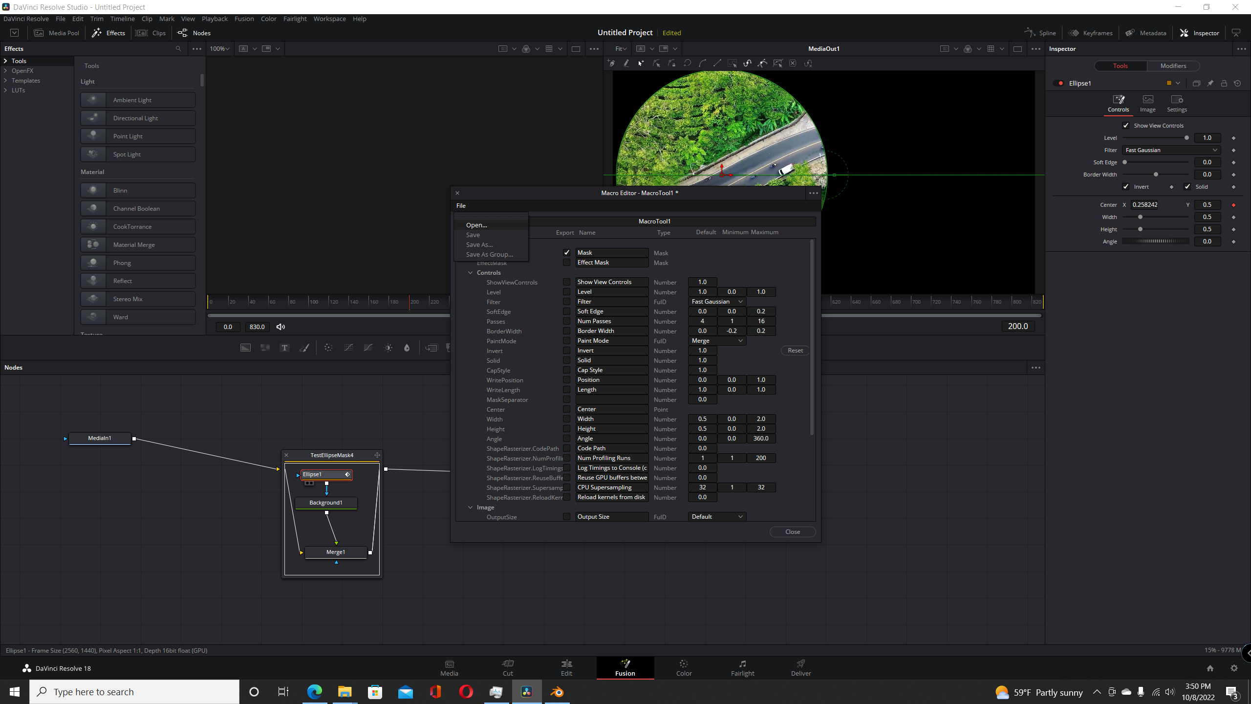Image resolution: width=1251 pixels, height=704 pixels.
Task: Choose Open... from the File menu
Action: [x=491, y=225]
